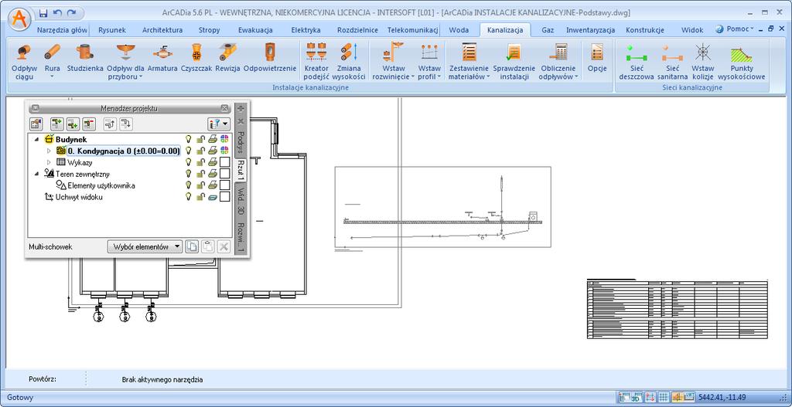The height and width of the screenshot is (407, 792).
Task: Select Sieć sanitarna tool
Action: [672, 62]
